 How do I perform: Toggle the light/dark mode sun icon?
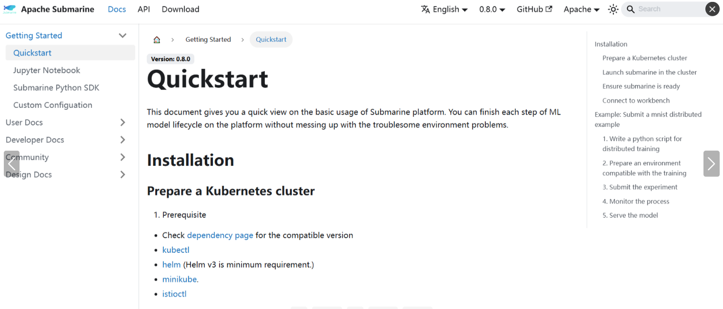pyautogui.click(x=613, y=9)
